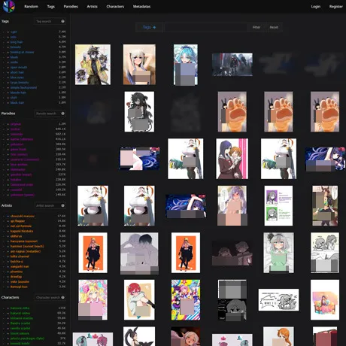
Task: Open the Tags dropdown in filter bar
Action: [150, 27]
